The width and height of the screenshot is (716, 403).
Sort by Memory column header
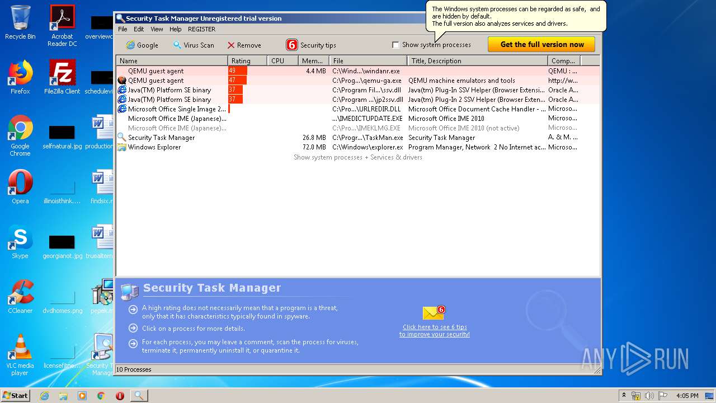click(x=313, y=60)
